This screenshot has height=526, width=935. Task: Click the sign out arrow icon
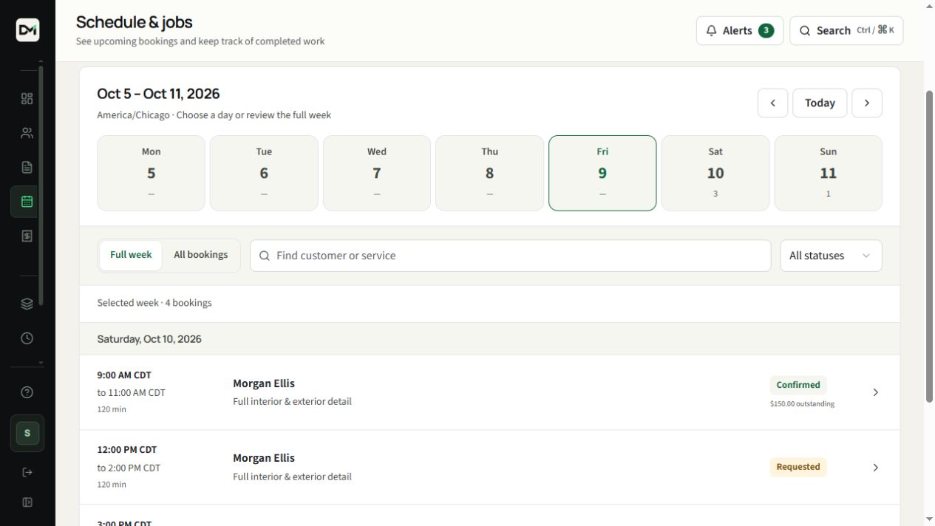(27, 472)
